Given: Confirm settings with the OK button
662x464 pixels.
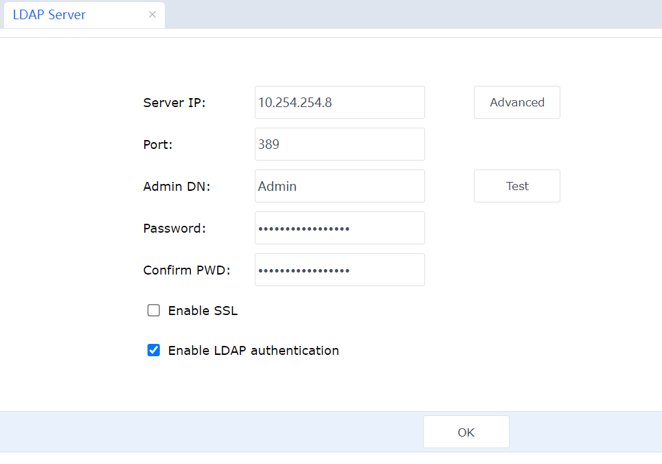Looking at the screenshot, I should click(466, 432).
